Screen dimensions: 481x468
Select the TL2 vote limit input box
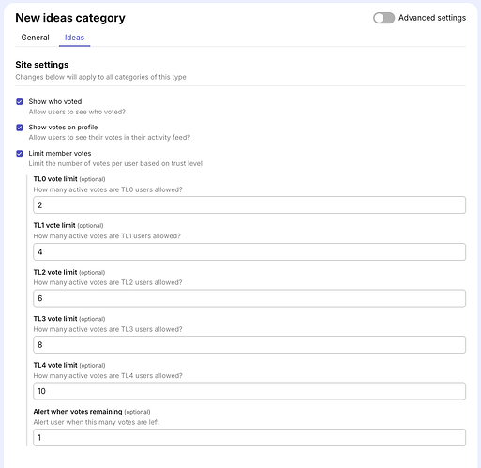pyautogui.click(x=249, y=298)
